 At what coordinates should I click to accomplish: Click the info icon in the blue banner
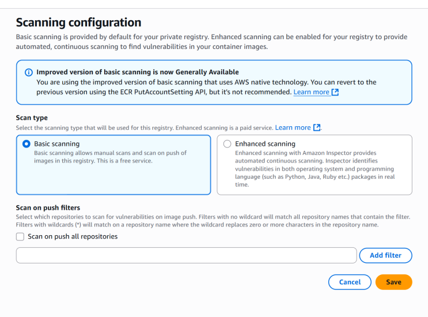(29, 73)
